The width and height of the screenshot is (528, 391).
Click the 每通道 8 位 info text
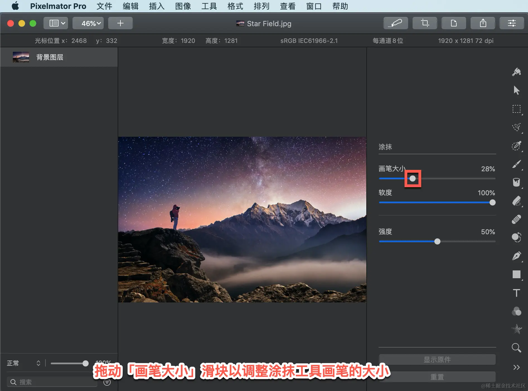(388, 41)
